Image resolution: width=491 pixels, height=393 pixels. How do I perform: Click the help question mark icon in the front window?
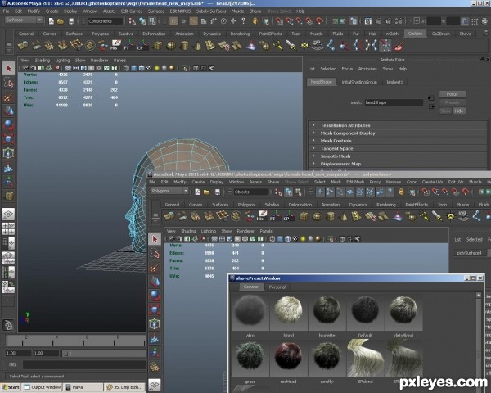click(390, 192)
